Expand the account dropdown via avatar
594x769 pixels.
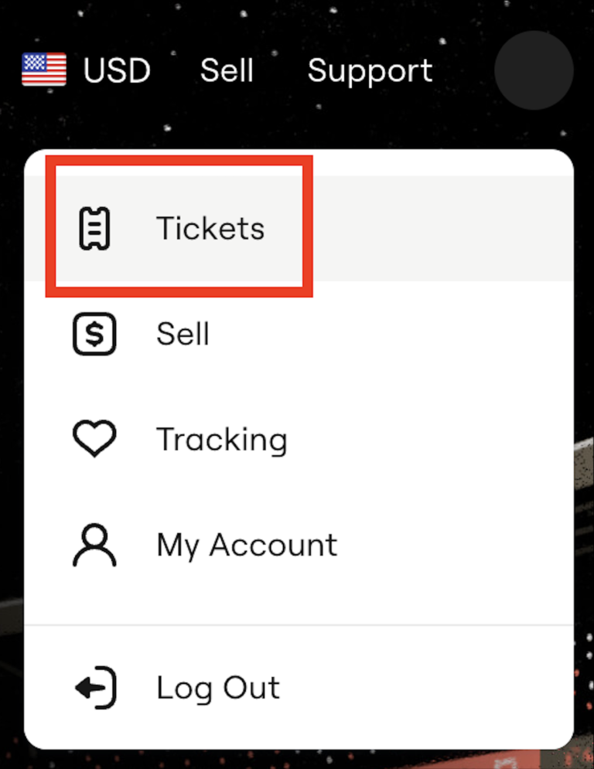pos(534,70)
